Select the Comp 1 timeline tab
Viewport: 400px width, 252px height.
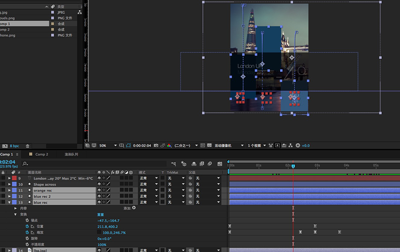click(x=7, y=154)
